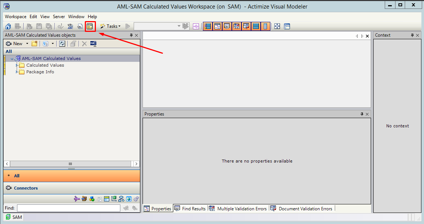Toggle the objects list pane button
The width and height of the screenshot is (424, 224).
(208, 26)
